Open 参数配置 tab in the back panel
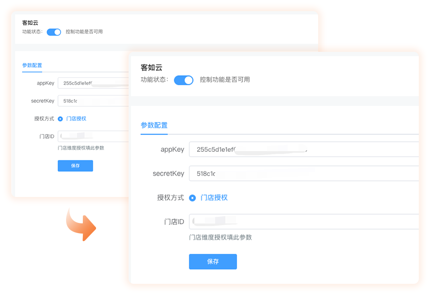431x296 pixels. click(x=32, y=65)
